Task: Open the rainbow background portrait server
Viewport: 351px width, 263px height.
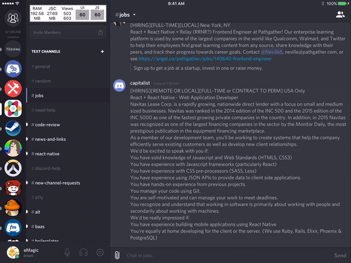Action: 13,148
